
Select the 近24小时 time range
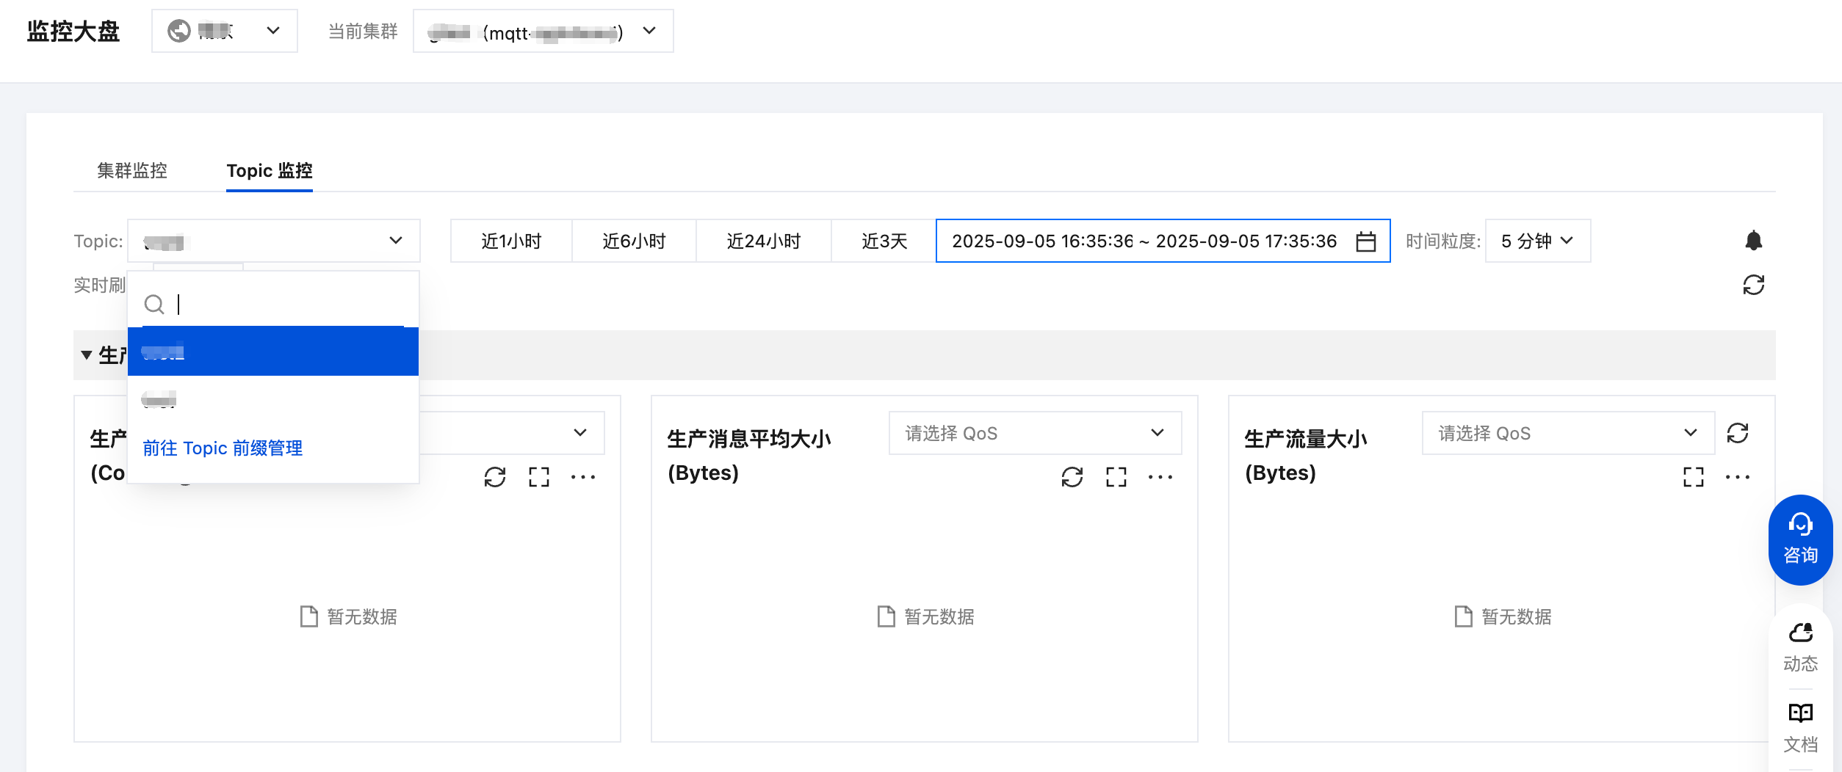tap(763, 241)
